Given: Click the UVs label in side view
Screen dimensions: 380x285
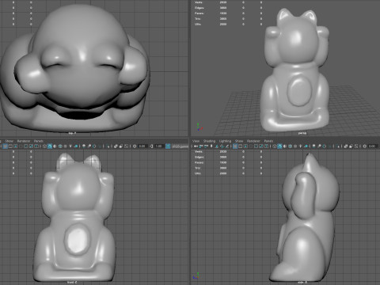Looking at the screenshot, I should click(198, 173).
